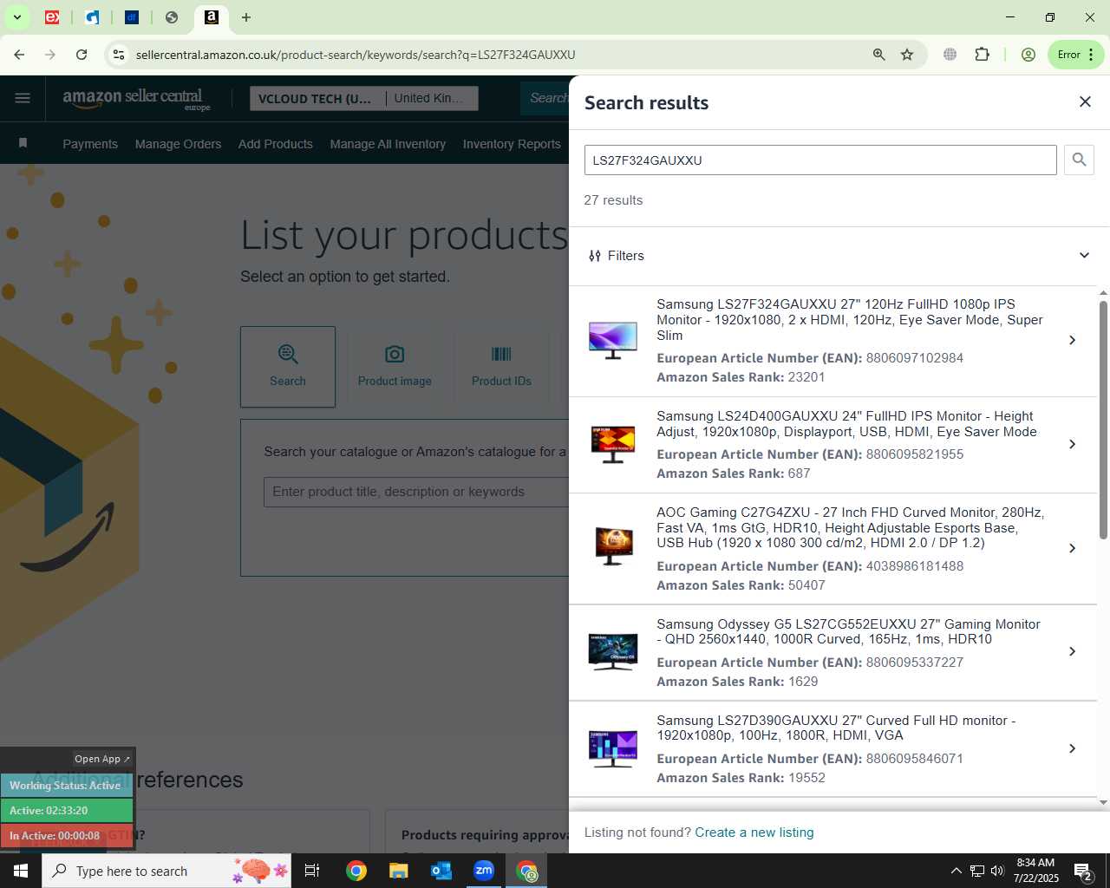Click the Open App button in tracker widget

click(102, 759)
